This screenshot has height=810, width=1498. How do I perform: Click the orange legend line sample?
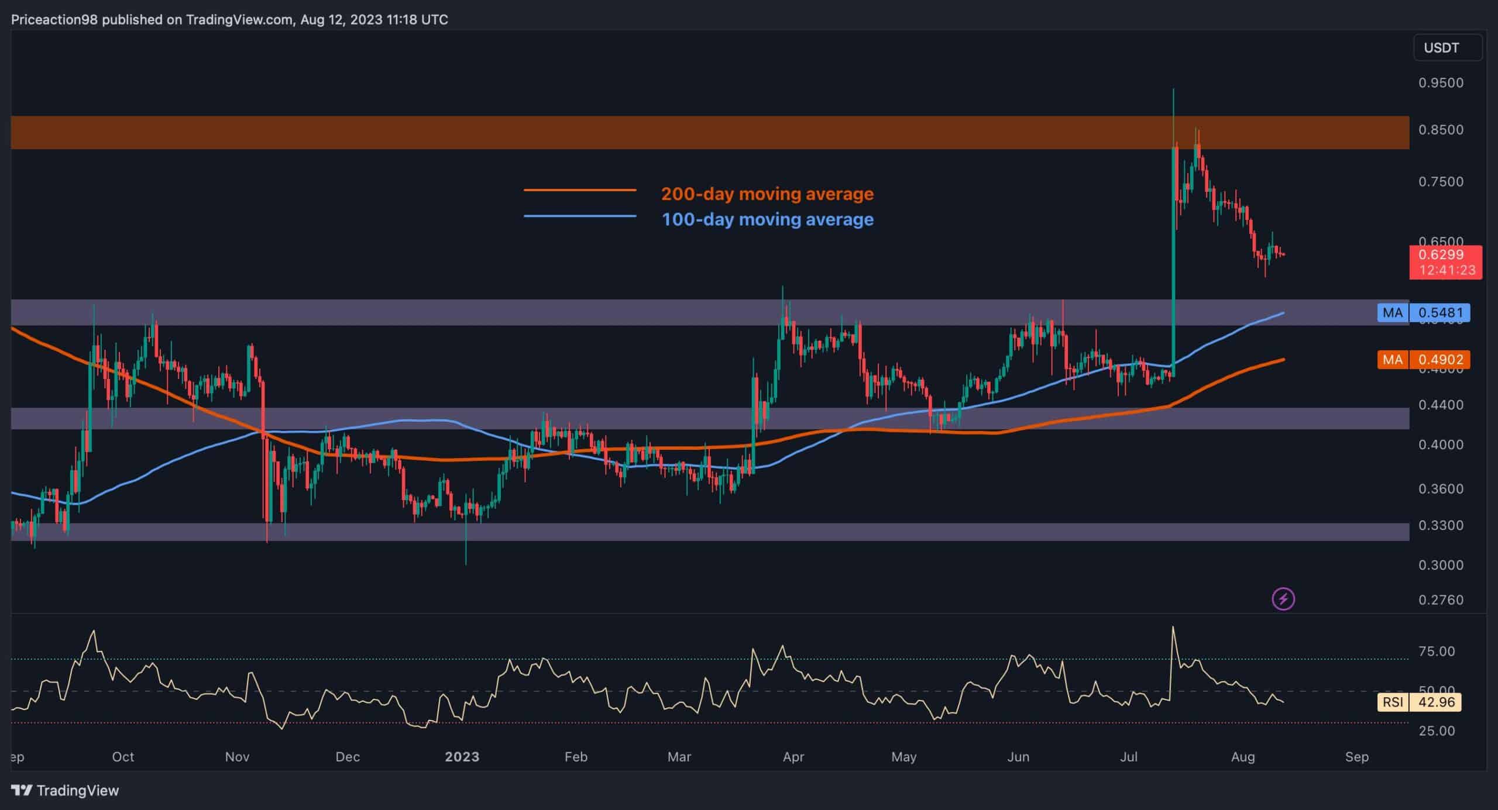(580, 190)
